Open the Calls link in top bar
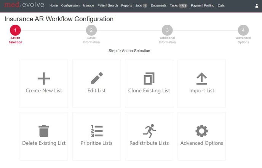 (221, 6)
